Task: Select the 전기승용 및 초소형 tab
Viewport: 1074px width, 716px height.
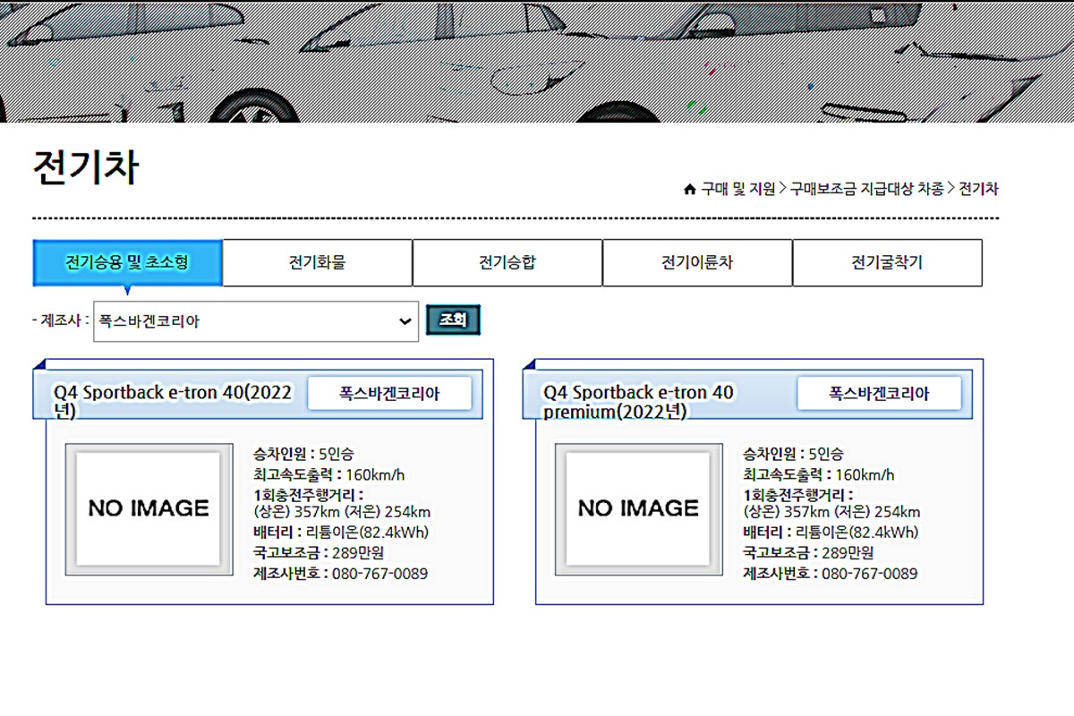Action: pyautogui.click(x=127, y=263)
